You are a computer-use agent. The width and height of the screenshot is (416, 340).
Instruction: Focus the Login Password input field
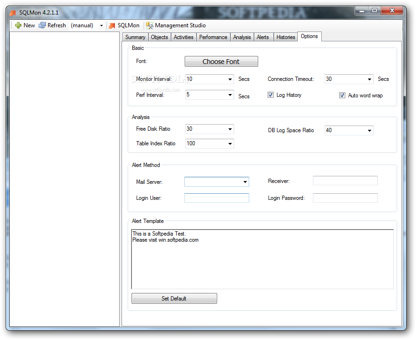tap(345, 198)
